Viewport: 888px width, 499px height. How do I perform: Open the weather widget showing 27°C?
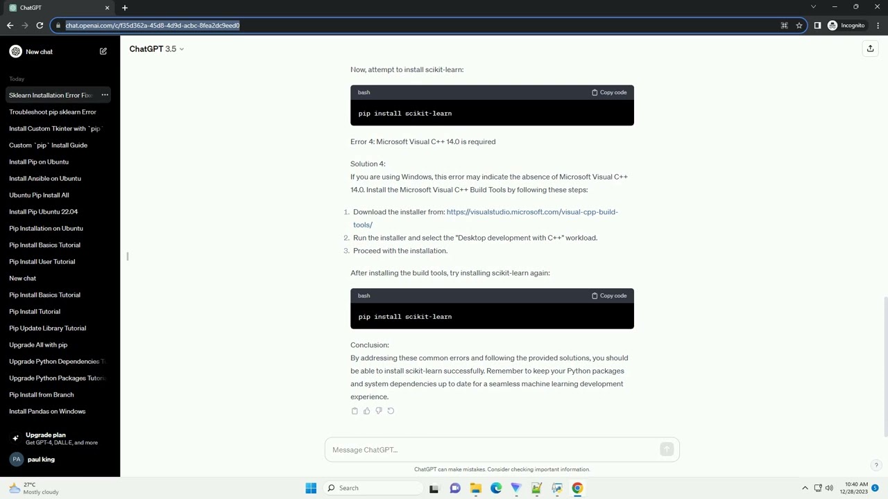coord(33,488)
